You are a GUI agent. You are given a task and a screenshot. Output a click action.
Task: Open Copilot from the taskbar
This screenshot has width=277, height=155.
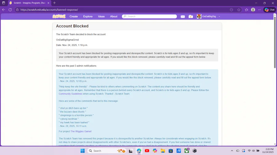click(155, 151)
